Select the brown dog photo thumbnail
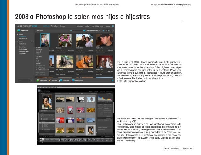The width and height of the screenshot is (201, 155). click(85, 62)
